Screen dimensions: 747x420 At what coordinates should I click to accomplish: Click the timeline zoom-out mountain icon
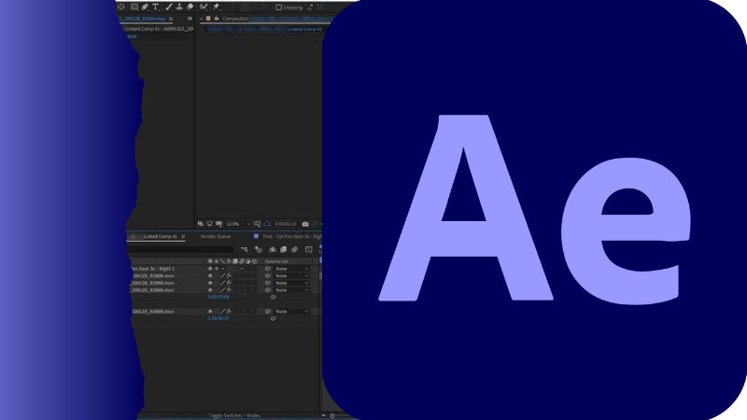coord(323,415)
